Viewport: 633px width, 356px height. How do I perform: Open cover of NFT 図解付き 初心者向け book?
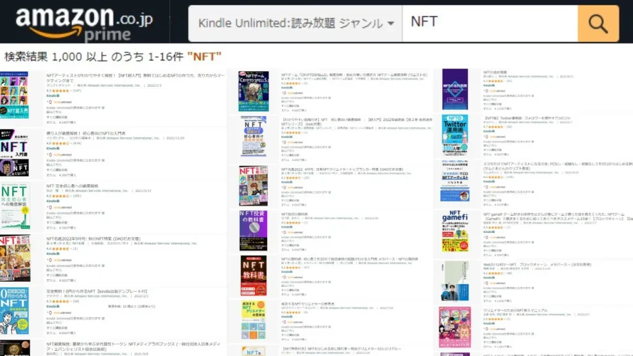tap(253, 137)
